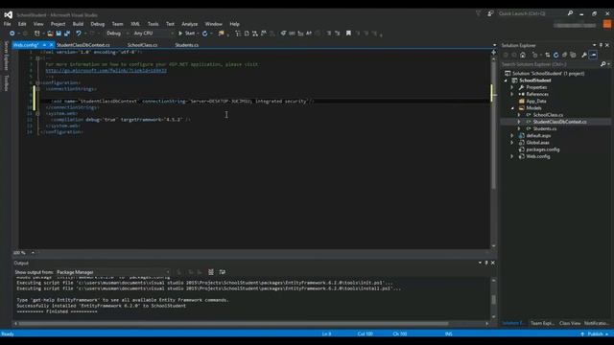Click the Show All Files icon in Solution Explorer
Image resolution: width=614 pixels, height=345 pixels.
click(574, 56)
